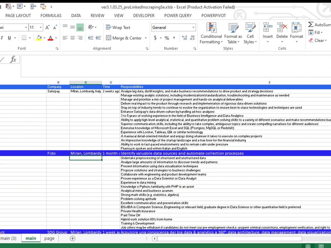Increase font size with grow font icon
The image size is (331, 248).
pos(47,27)
